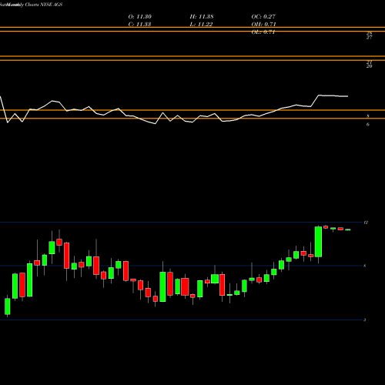Click the 'OL: 0.71' value
The image size is (385, 385).
point(263,32)
